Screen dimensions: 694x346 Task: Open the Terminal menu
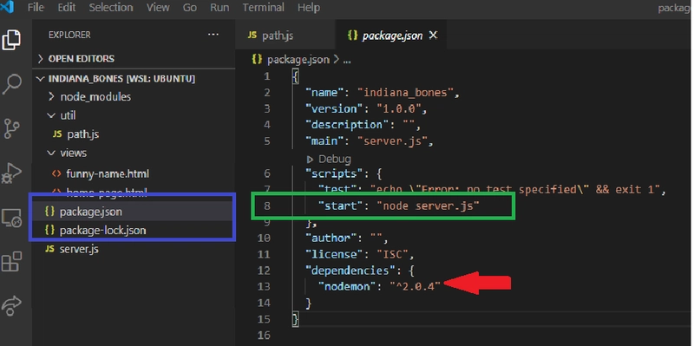264,8
